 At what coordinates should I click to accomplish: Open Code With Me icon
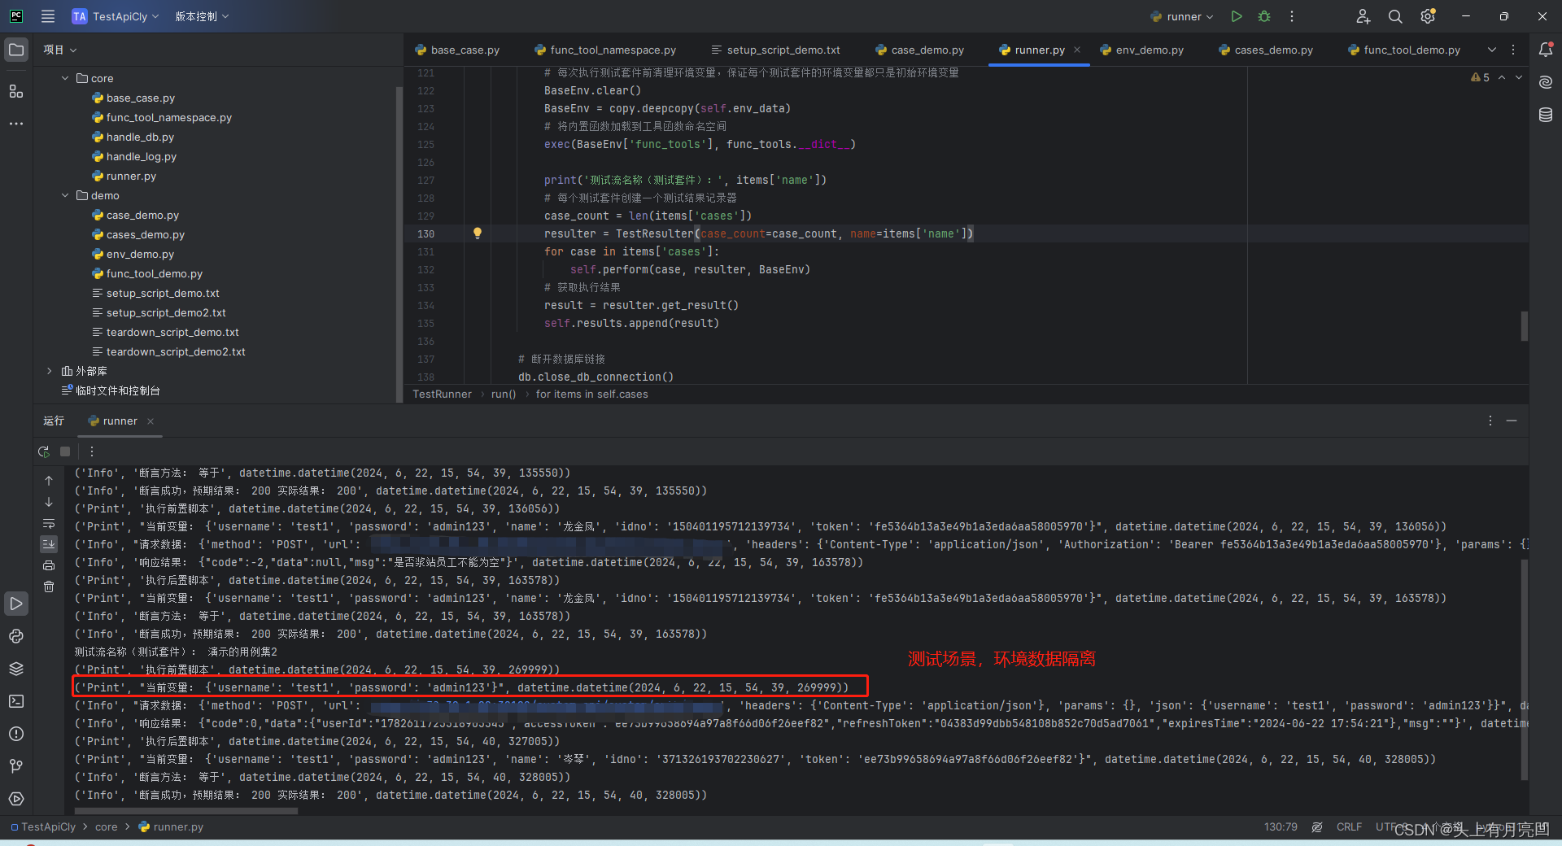1363,16
